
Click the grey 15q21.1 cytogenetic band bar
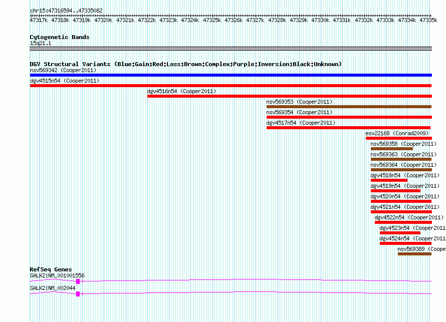point(231,49)
